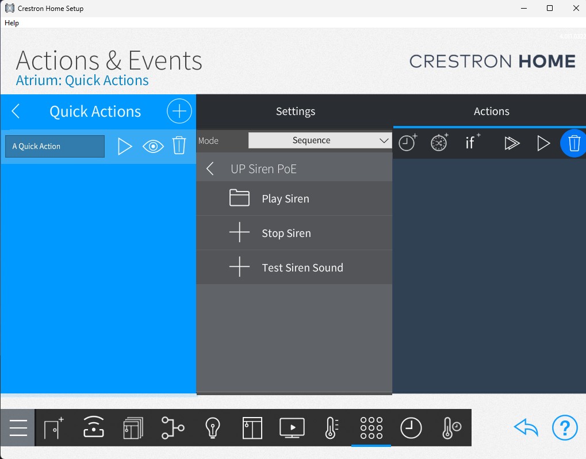Click the blue undo back arrow
The width and height of the screenshot is (586, 459).
(526, 427)
